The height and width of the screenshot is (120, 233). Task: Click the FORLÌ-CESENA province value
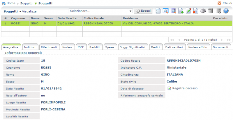53,109
